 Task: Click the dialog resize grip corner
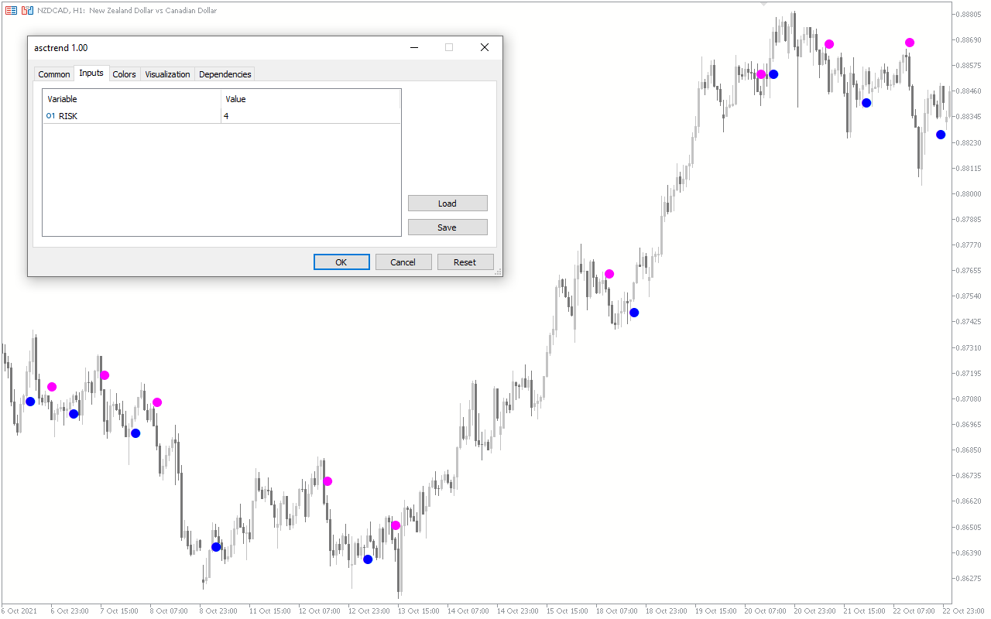(x=498, y=272)
